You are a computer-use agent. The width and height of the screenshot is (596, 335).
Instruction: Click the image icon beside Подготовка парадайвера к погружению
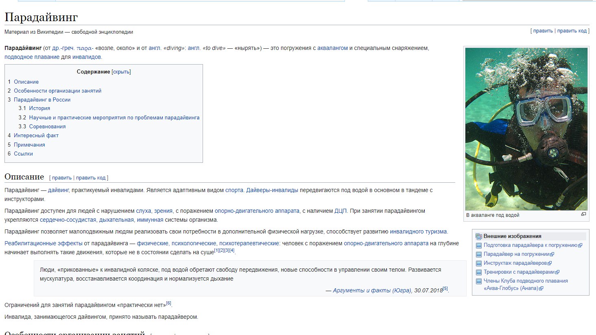[479, 245]
